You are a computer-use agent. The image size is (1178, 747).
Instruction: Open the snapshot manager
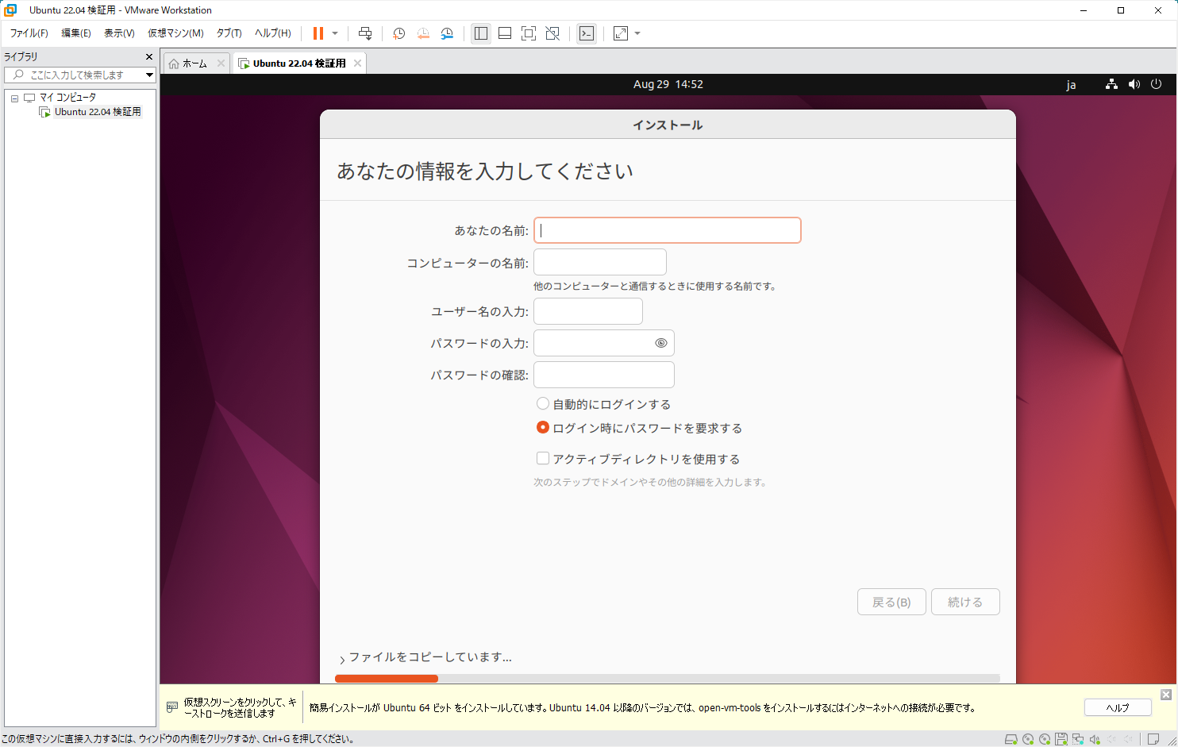click(x=448, y=33)
